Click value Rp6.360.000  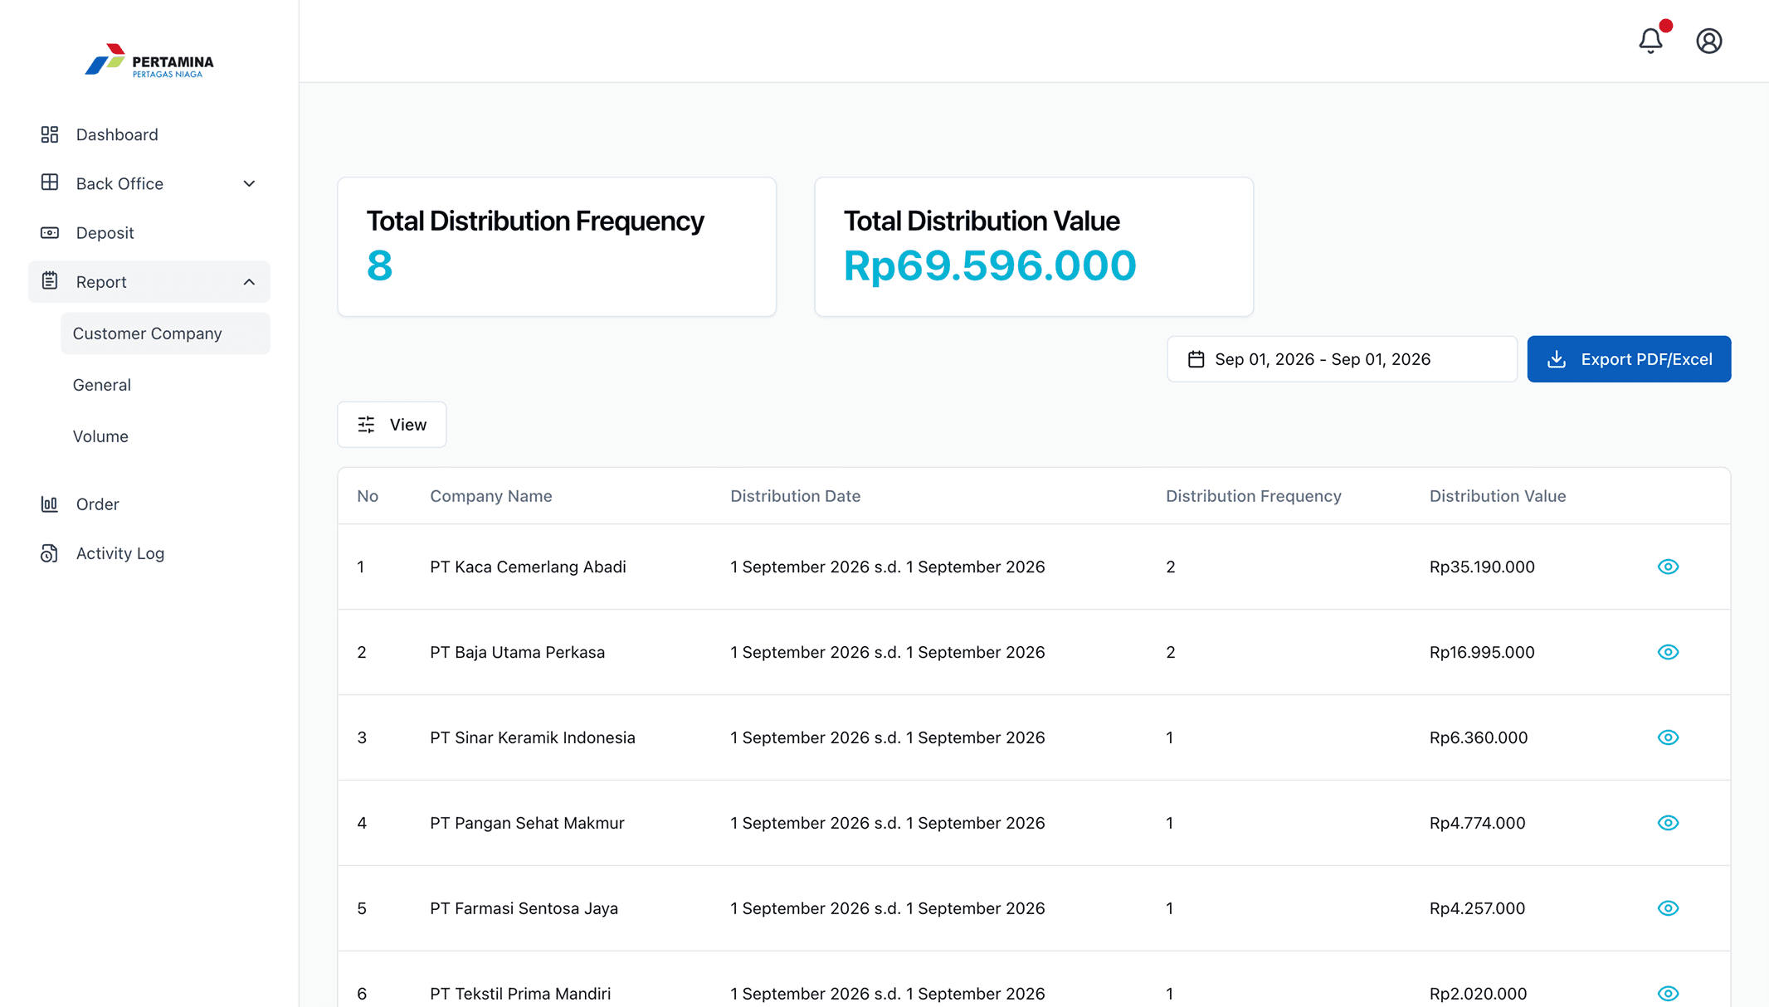click(x=1478, y=737)
